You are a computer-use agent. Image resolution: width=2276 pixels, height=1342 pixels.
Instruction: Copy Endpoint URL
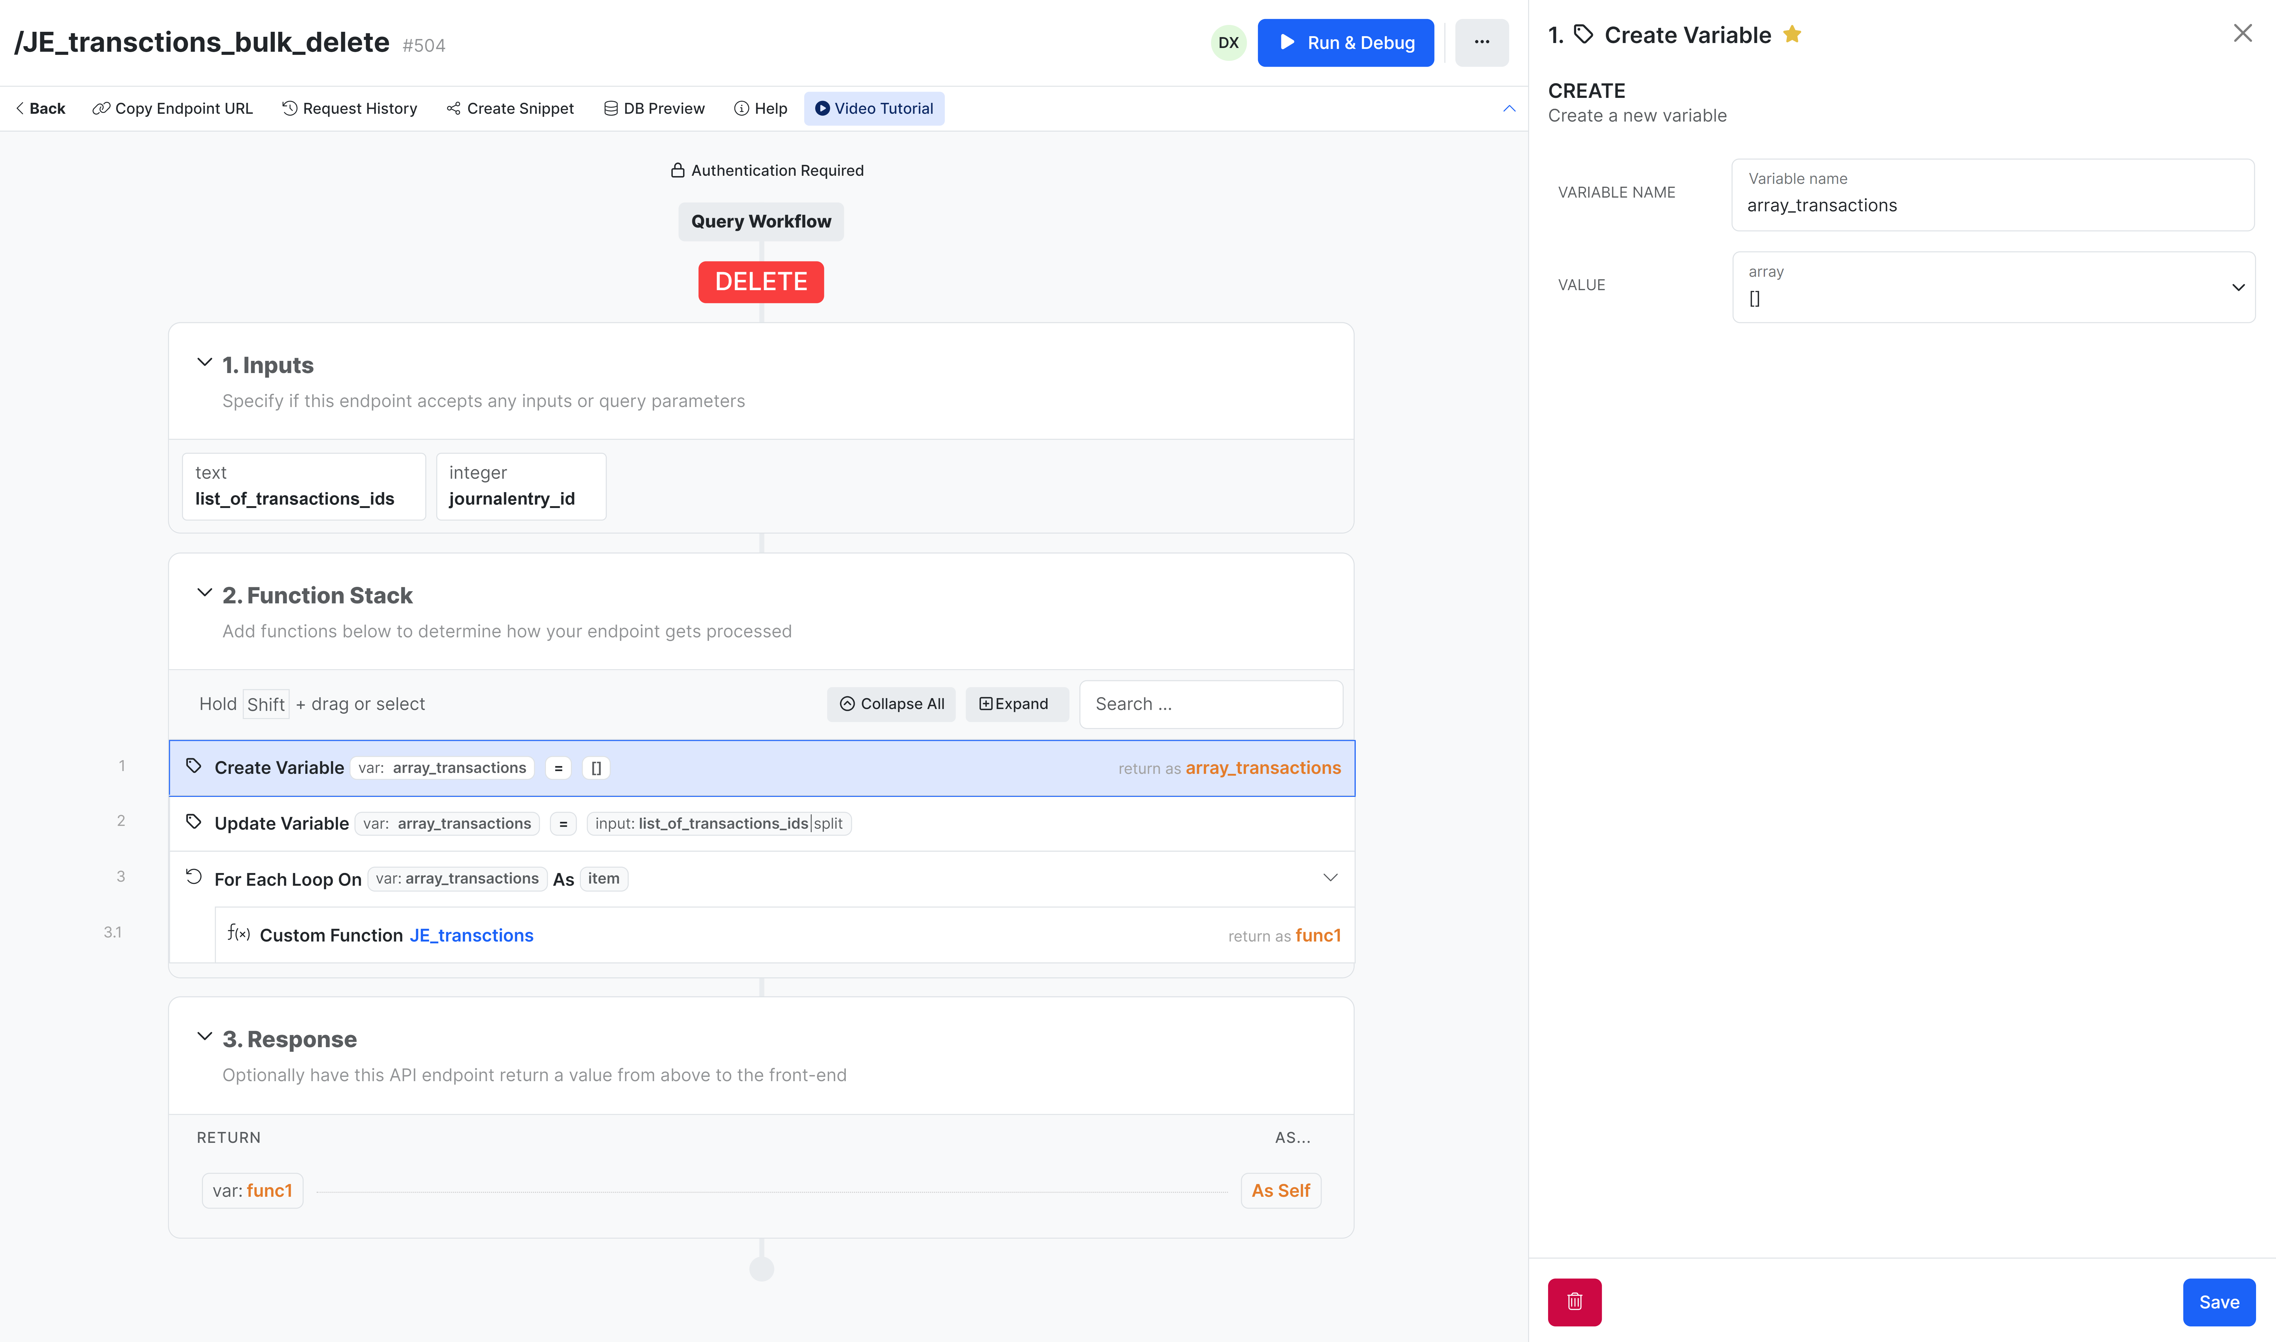[173, 108]
